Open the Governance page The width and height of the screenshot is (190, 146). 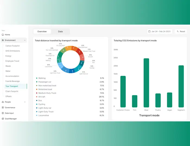pyautogui.click(x=10, y=108)
